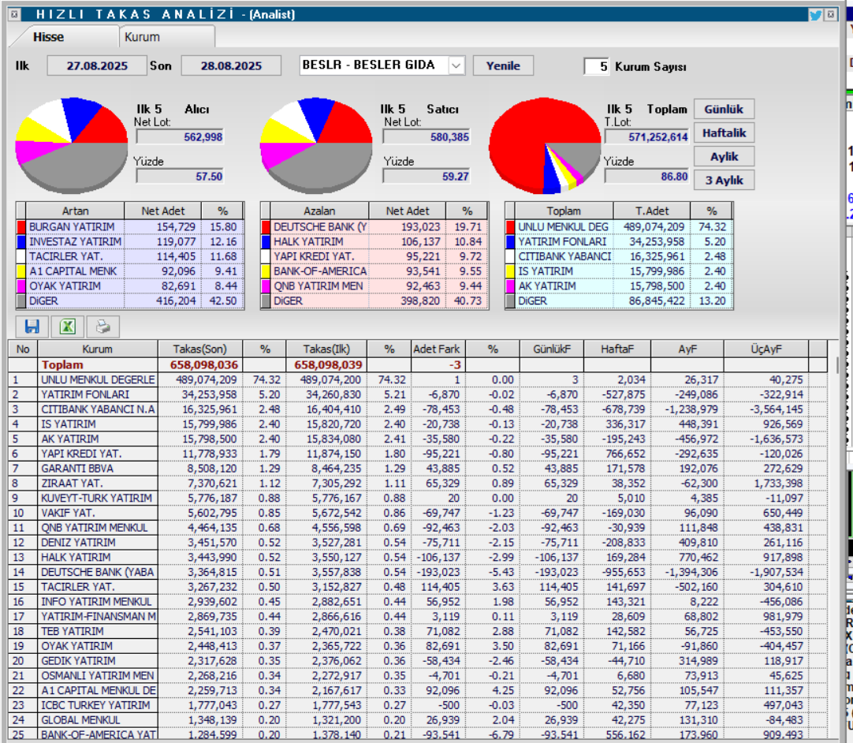Sort by the Takas(Ilk) column header
Image resolution: width=853 pixels, height=743 pixels.
point(326,349)
